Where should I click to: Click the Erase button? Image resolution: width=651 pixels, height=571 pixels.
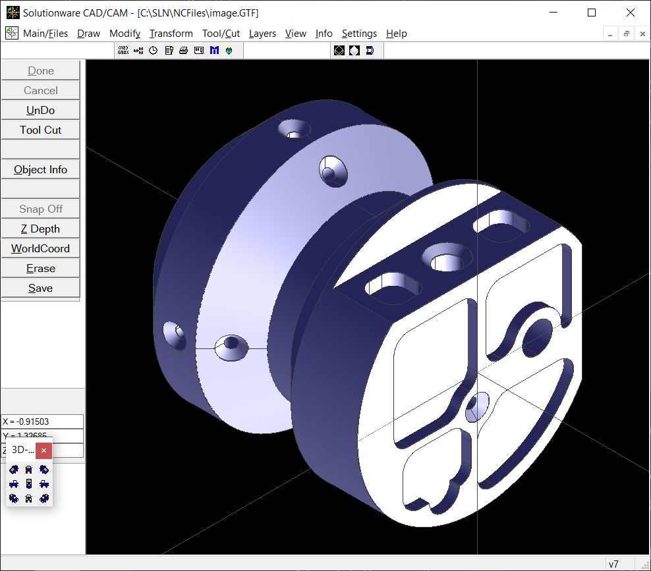40,269
